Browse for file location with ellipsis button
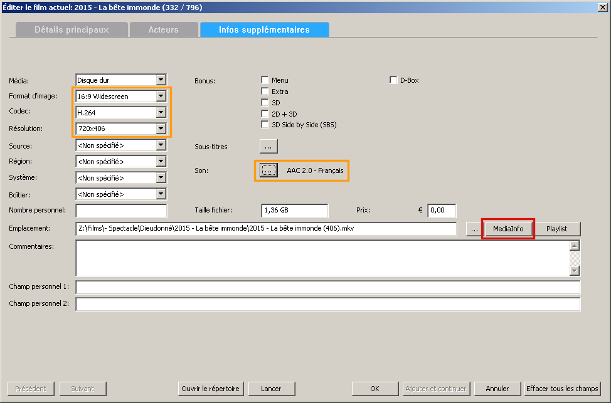This screenshot has width=611, height=403. (x=474, y=229)
